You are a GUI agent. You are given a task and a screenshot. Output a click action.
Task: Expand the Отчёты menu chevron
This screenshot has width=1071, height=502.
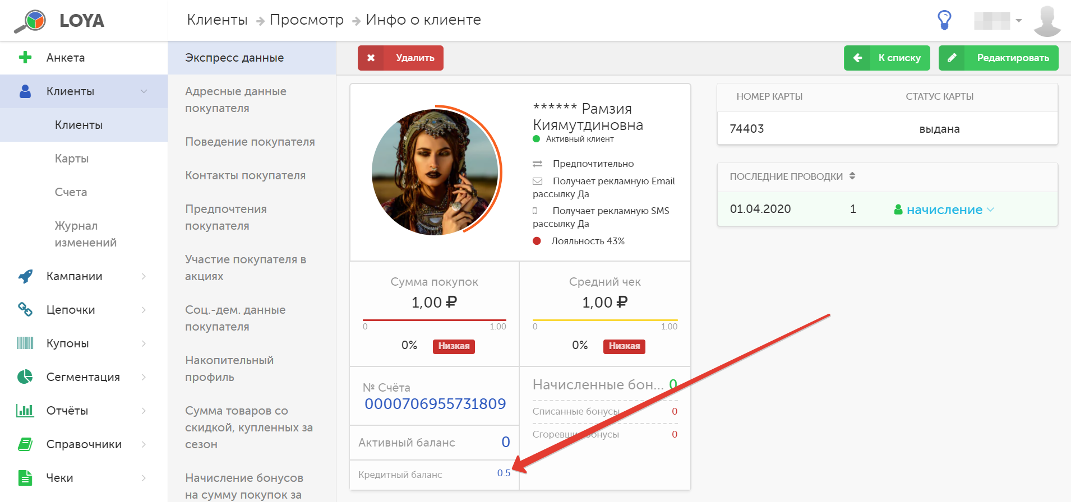point(144,411)
